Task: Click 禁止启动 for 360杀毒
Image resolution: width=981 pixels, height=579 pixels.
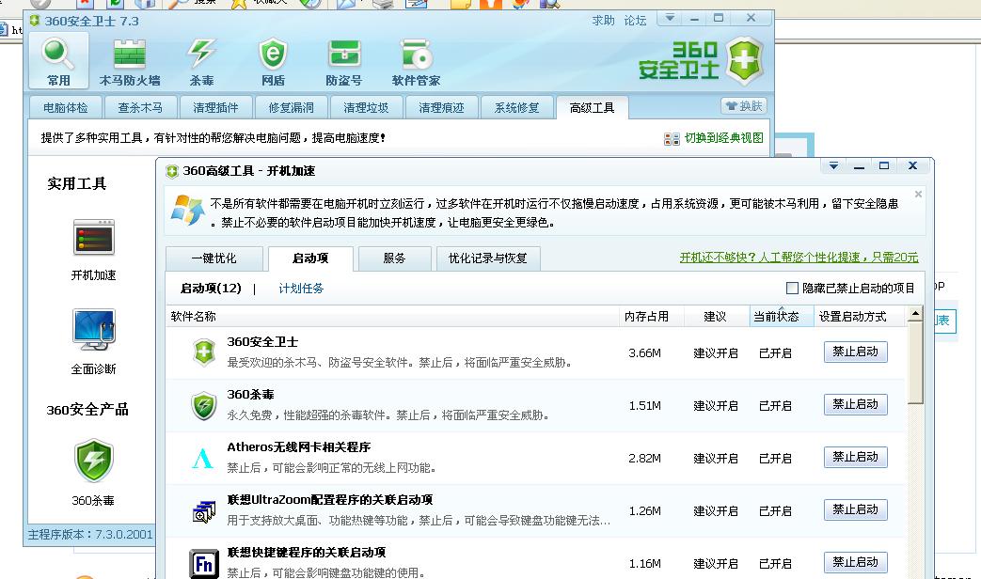Action: tap(855, 404)
